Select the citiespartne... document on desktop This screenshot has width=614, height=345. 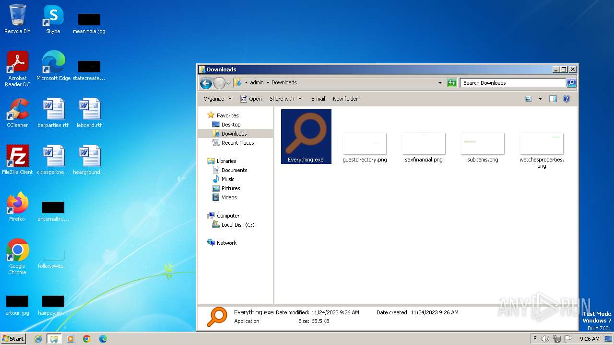click(53, 160)
